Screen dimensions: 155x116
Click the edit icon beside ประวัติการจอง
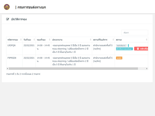[x=7, y=19]
